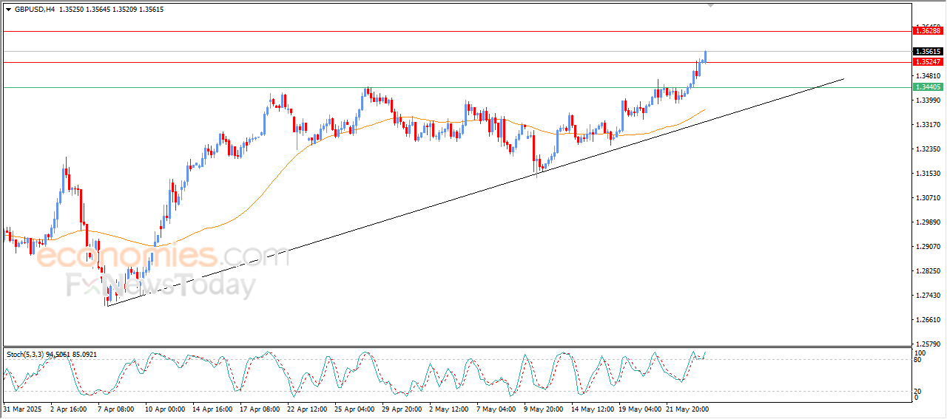This screenshot has height=419, width=947.
Task: Click the 1.28250 price scale value
Action: (928, 270)
